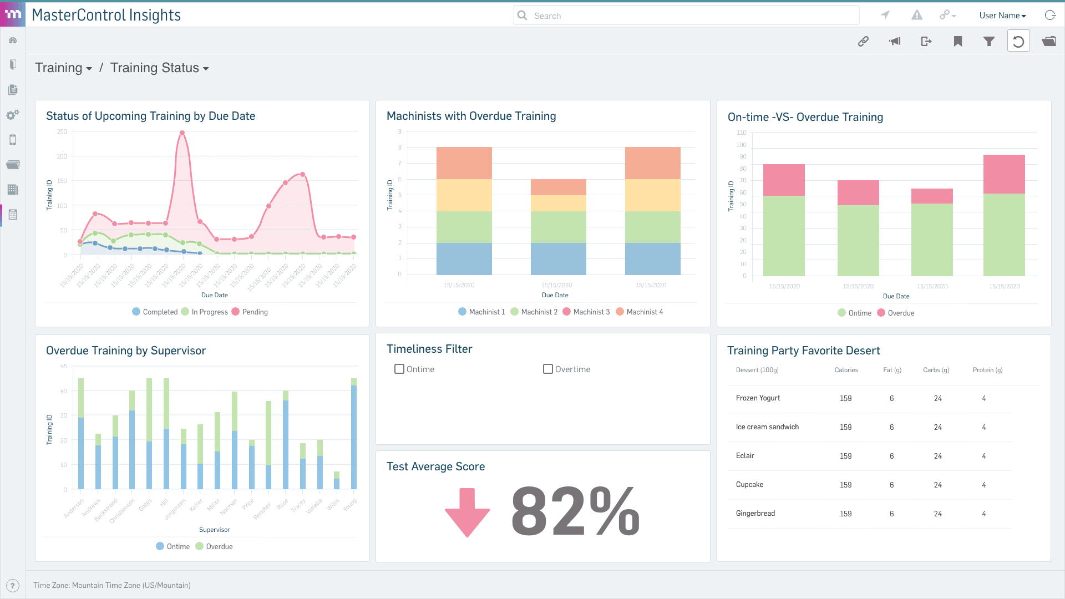Click the MasterControl logo icon
Viewport: 1065px width, 599px height.
tap(13, 14)
